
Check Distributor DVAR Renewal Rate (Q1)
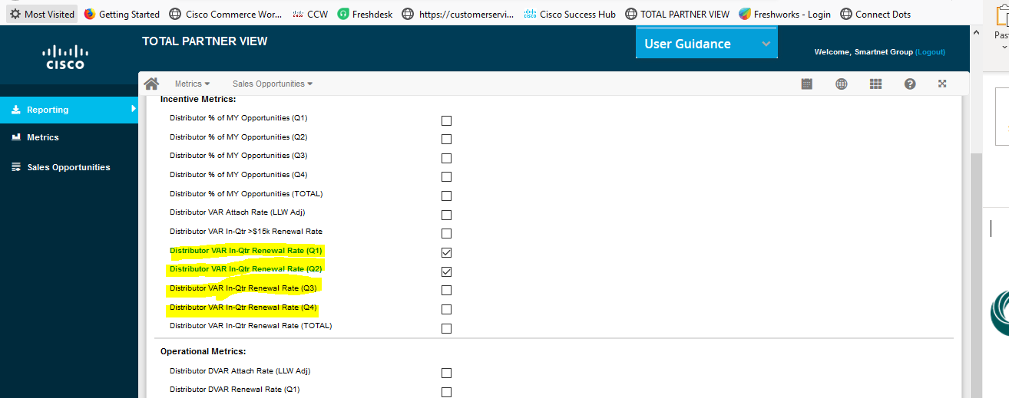(446, 392)
